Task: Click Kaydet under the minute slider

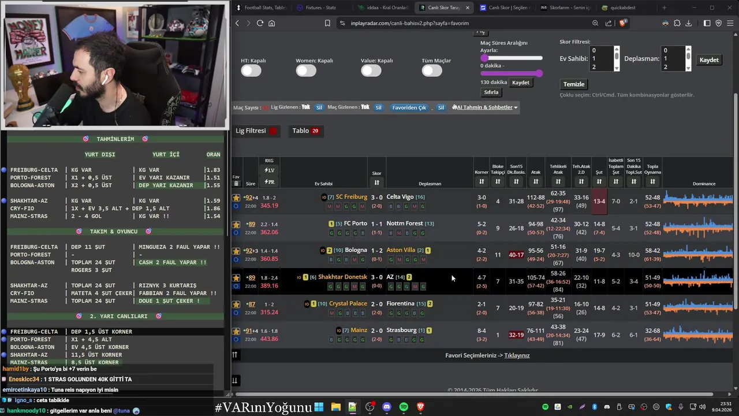Action: tap(521, 83)
